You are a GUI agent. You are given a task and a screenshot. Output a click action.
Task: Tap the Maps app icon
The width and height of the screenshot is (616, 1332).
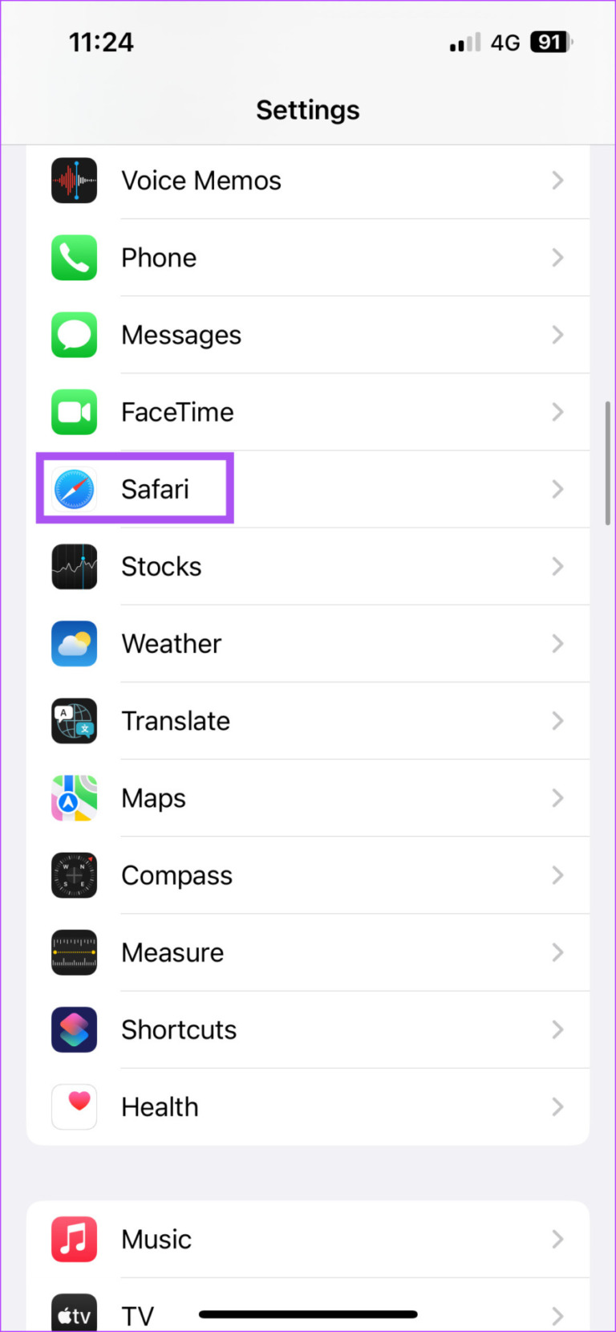(x=74, y=798)
